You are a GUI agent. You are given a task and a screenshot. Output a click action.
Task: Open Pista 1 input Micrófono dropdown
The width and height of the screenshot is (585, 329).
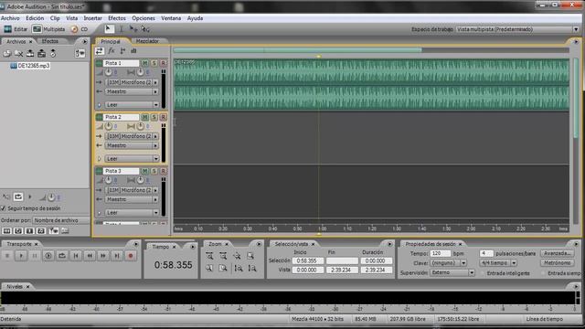pos(132,82)
